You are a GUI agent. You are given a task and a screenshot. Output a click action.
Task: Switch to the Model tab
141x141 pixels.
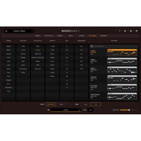(x=38, y=36)
